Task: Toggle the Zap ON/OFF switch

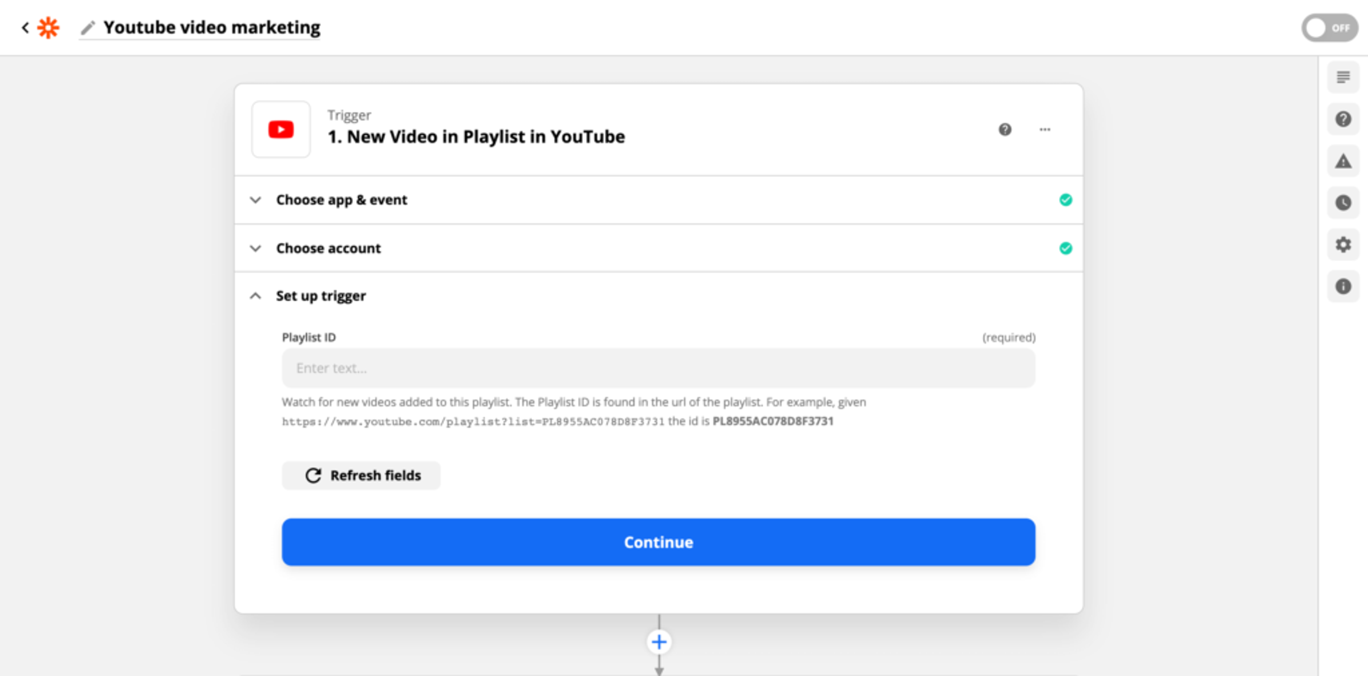Action: (x=1329, y=28)
